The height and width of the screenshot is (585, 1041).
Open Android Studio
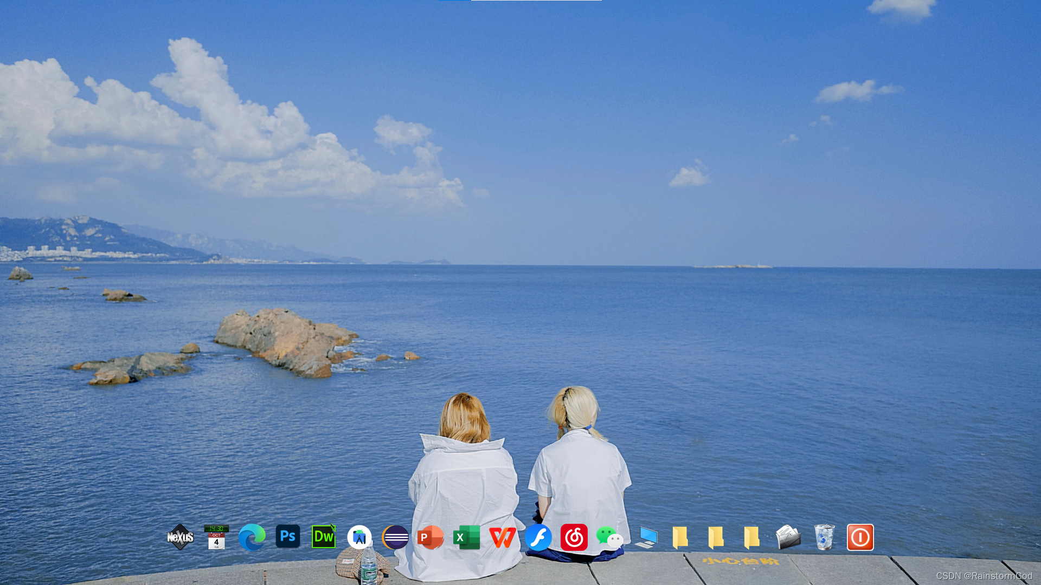click(x=359, y=537)
